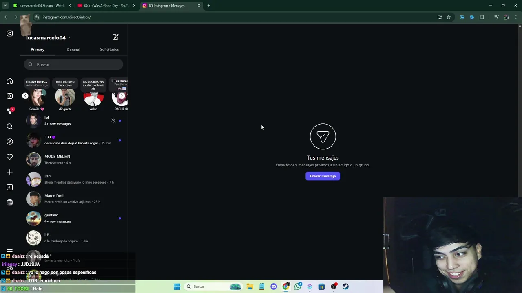Open Marco Doti conversation
The image size is (522, 293).
[x=73, y=199]
